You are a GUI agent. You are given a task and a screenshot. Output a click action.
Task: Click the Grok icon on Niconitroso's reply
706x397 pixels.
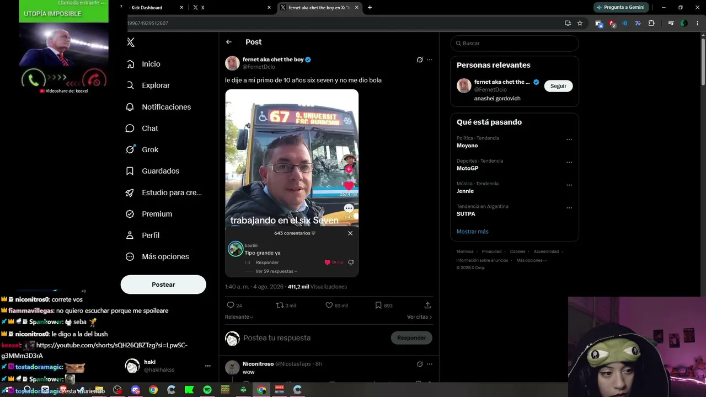pos(420,364)
